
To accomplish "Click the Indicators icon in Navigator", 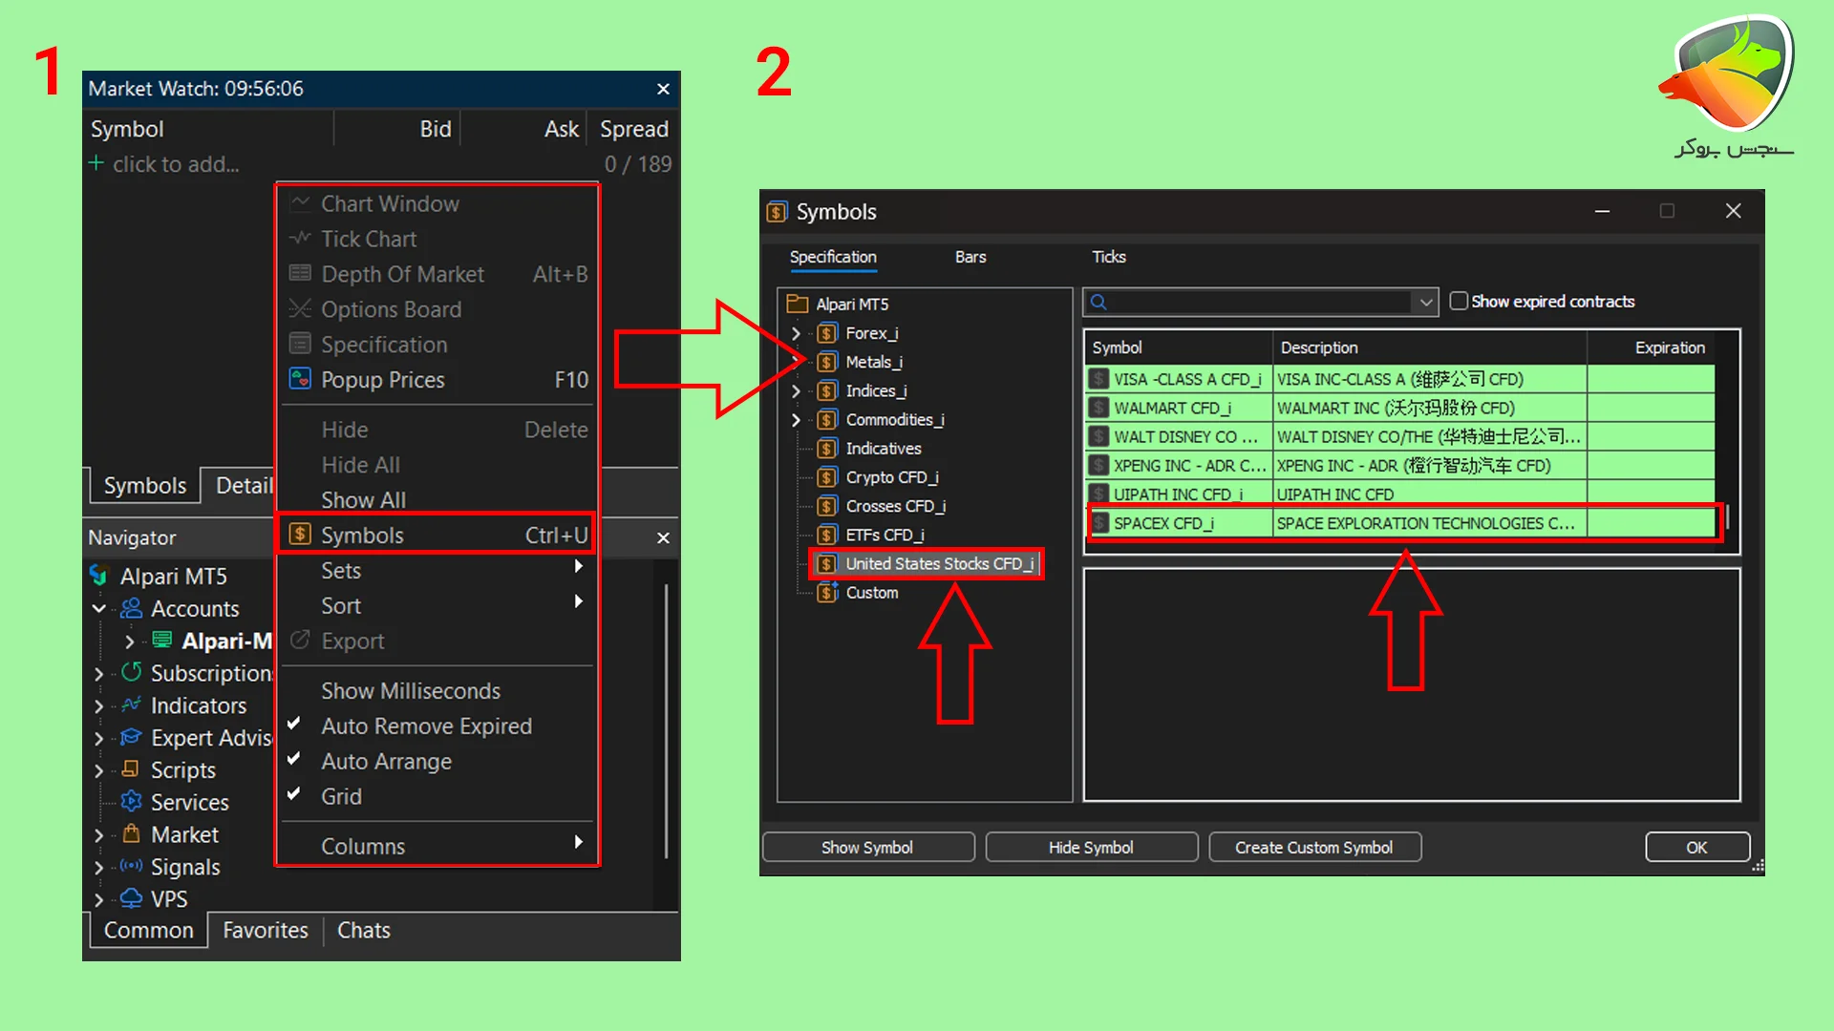I will (x=132, y=705).
